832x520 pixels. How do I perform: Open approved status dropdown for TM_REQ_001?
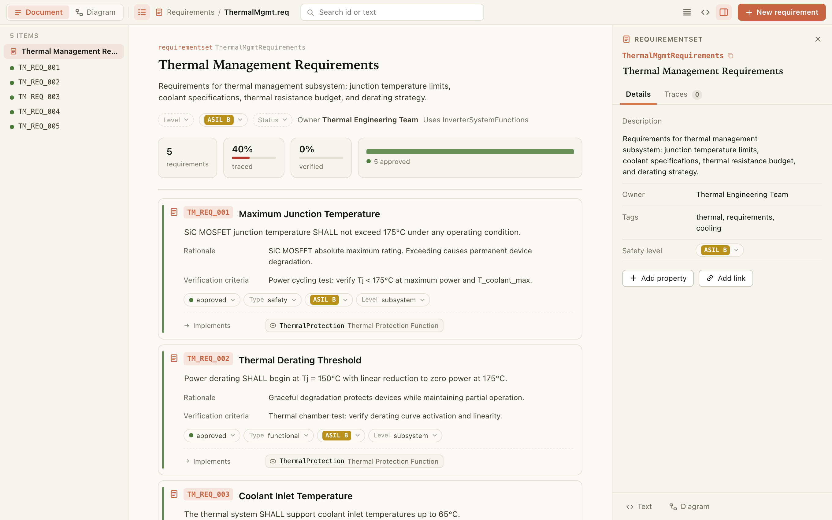212,300
